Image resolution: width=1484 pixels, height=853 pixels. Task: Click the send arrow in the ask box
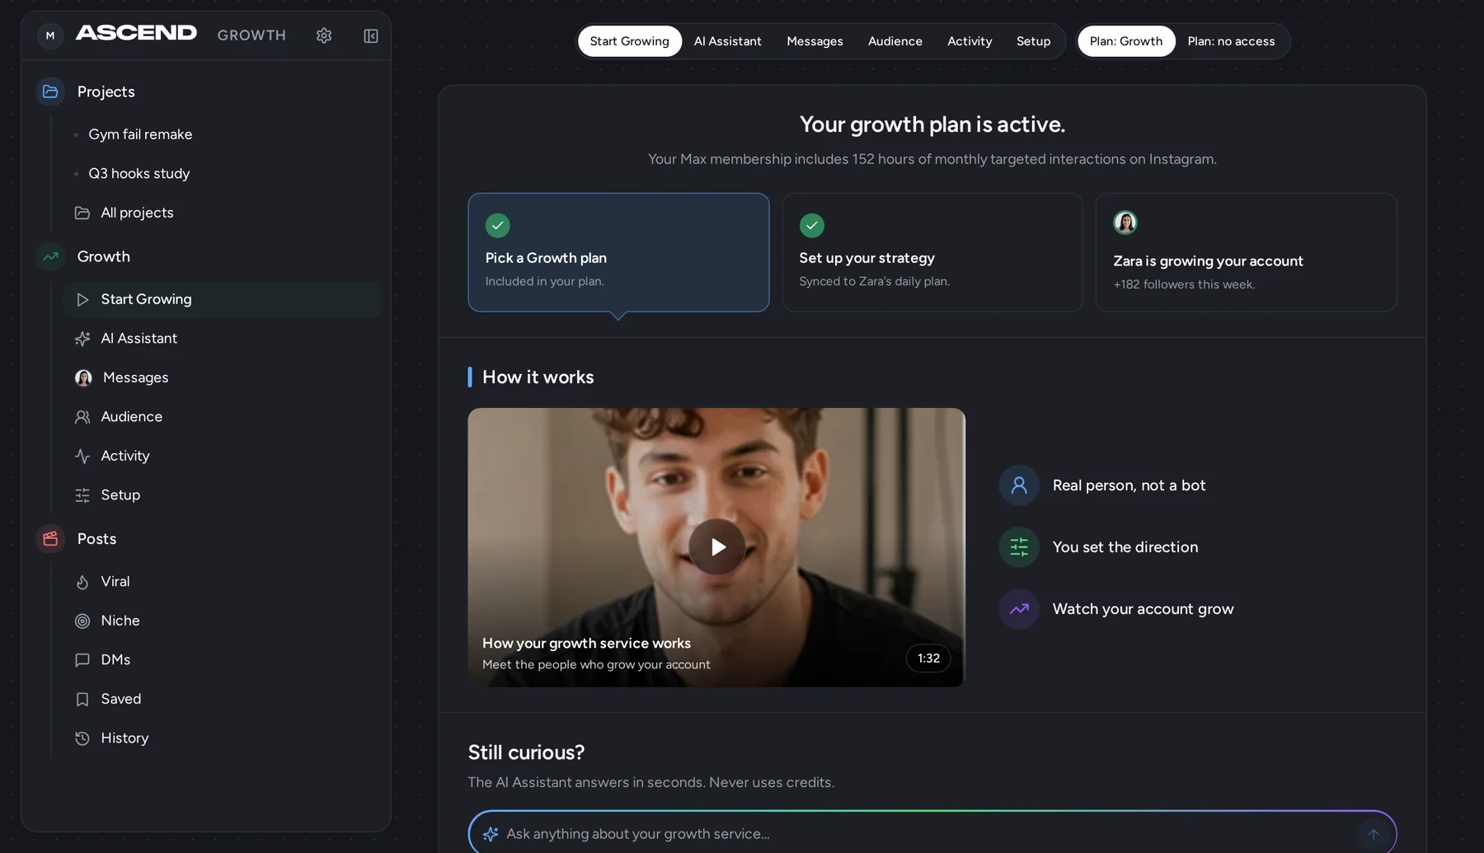point(1374,834)
